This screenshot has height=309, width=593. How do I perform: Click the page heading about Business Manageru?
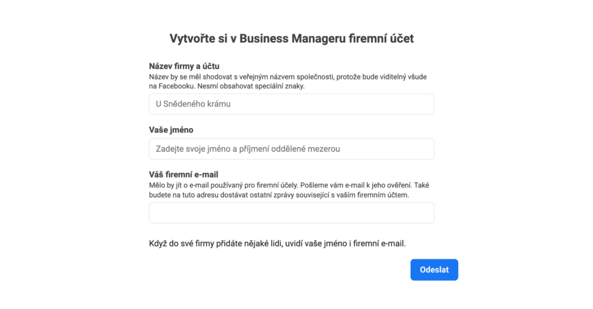[292, 39]
